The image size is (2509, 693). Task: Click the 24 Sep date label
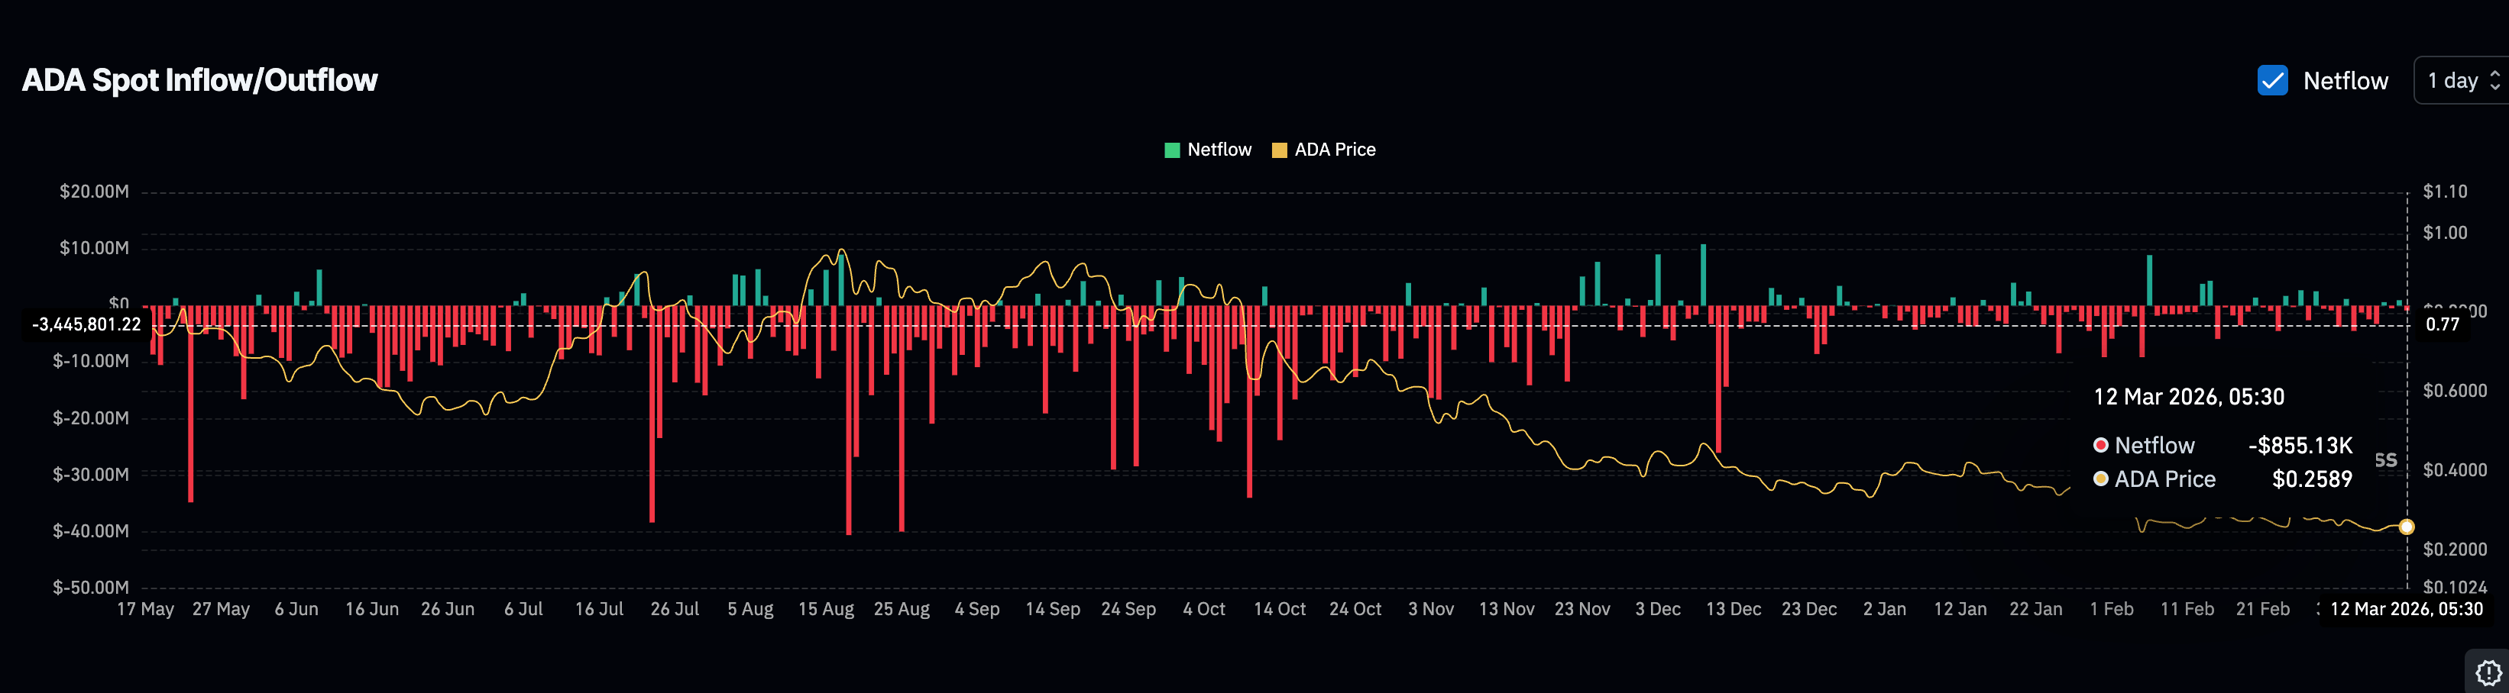tap(1129, 609)
